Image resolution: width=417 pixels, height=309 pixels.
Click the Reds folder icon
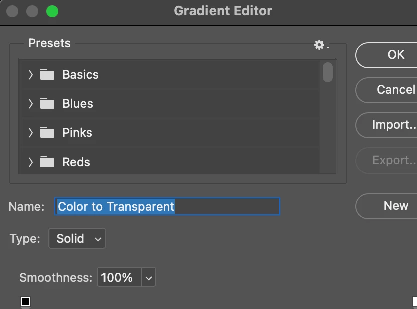click(47, 162)
